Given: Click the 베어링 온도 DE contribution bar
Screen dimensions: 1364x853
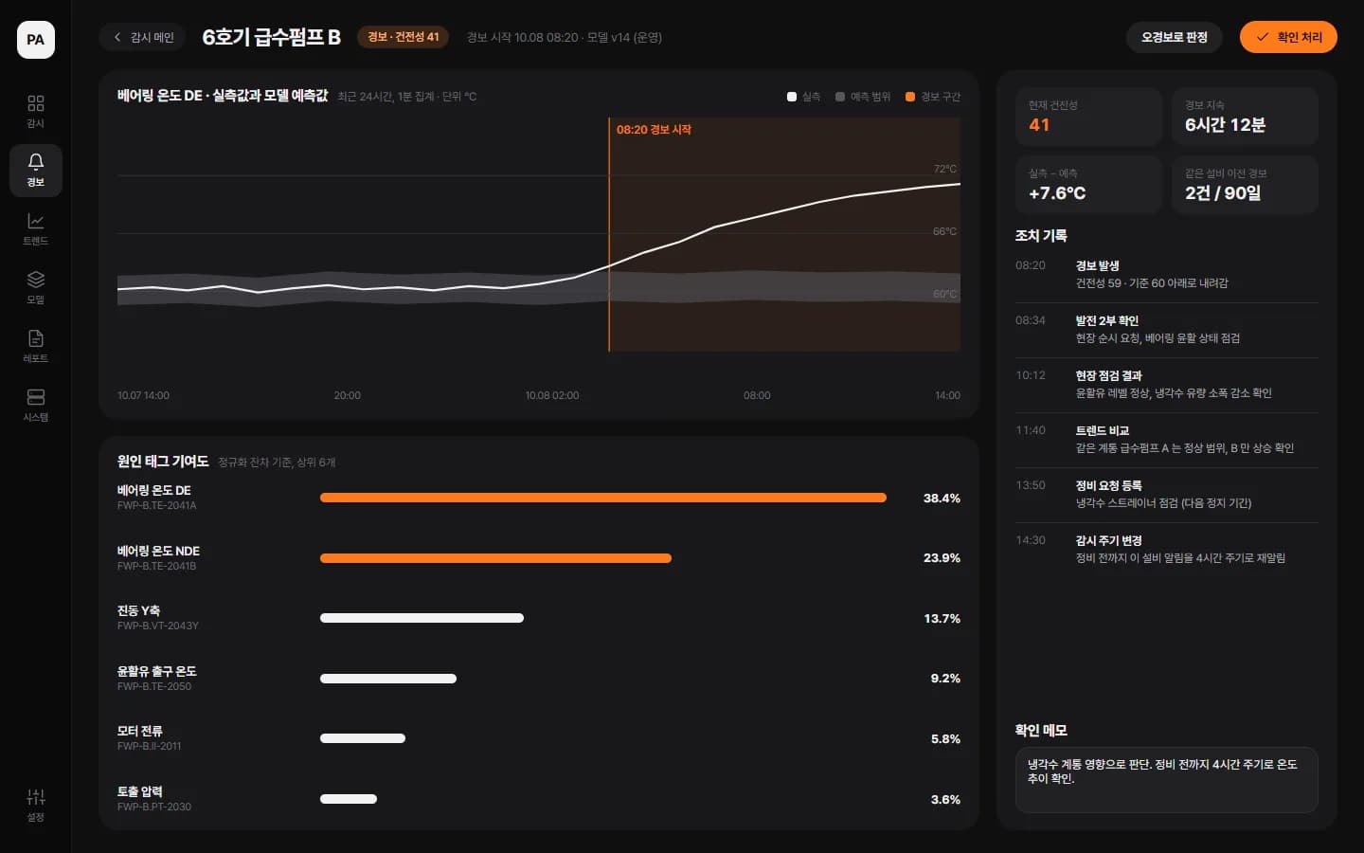Looking at the screenshot, I should point(603,498).
